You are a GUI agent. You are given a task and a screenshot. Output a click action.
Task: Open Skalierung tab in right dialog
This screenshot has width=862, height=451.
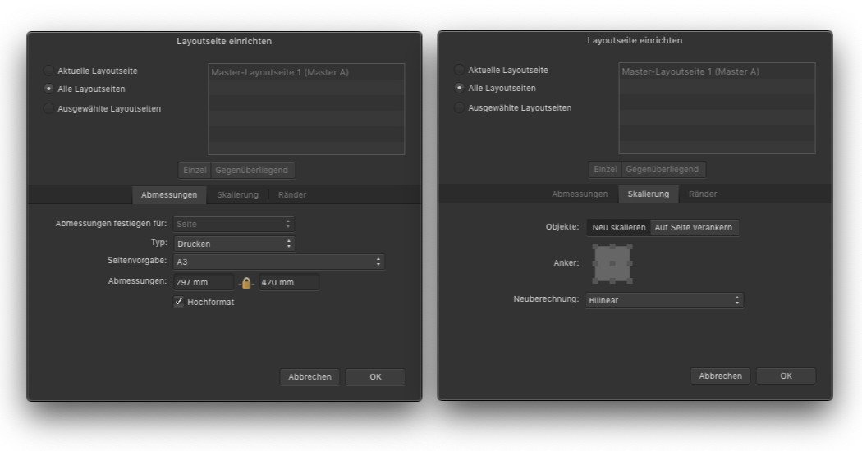click(649, 194)
